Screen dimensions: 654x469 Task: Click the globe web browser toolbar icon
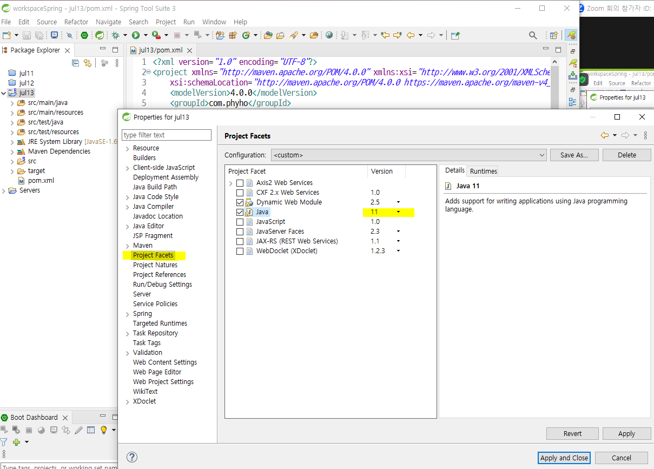click(x=329, y=35)
